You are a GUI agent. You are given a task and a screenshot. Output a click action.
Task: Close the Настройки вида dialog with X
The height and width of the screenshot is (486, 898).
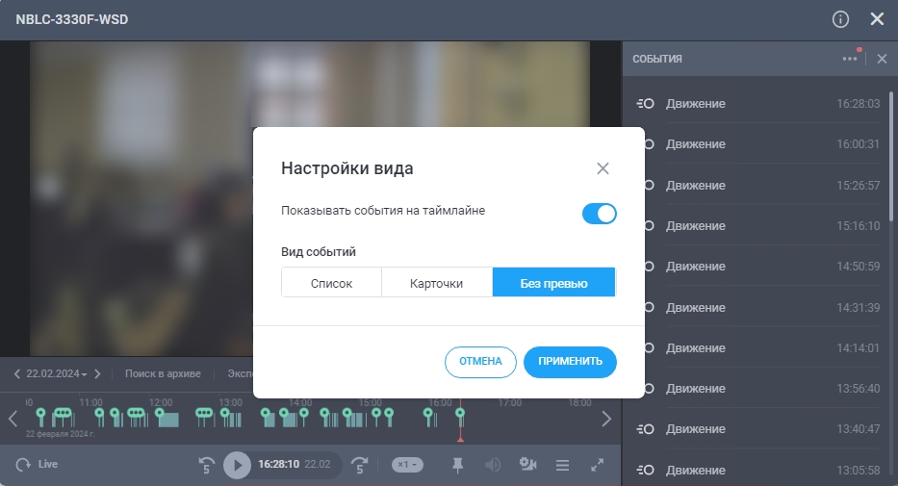[603, 168]
